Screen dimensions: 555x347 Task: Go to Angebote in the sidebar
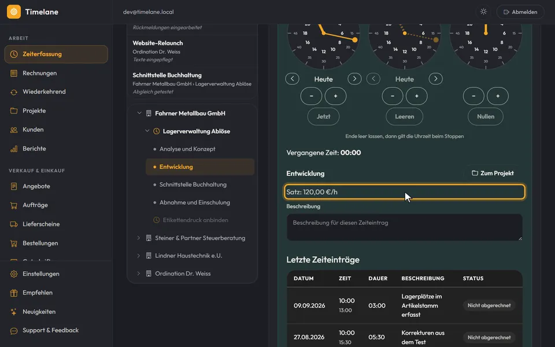[56, 186]
